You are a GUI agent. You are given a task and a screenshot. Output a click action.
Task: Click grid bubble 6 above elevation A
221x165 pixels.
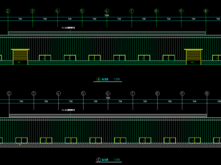point(107,11)
